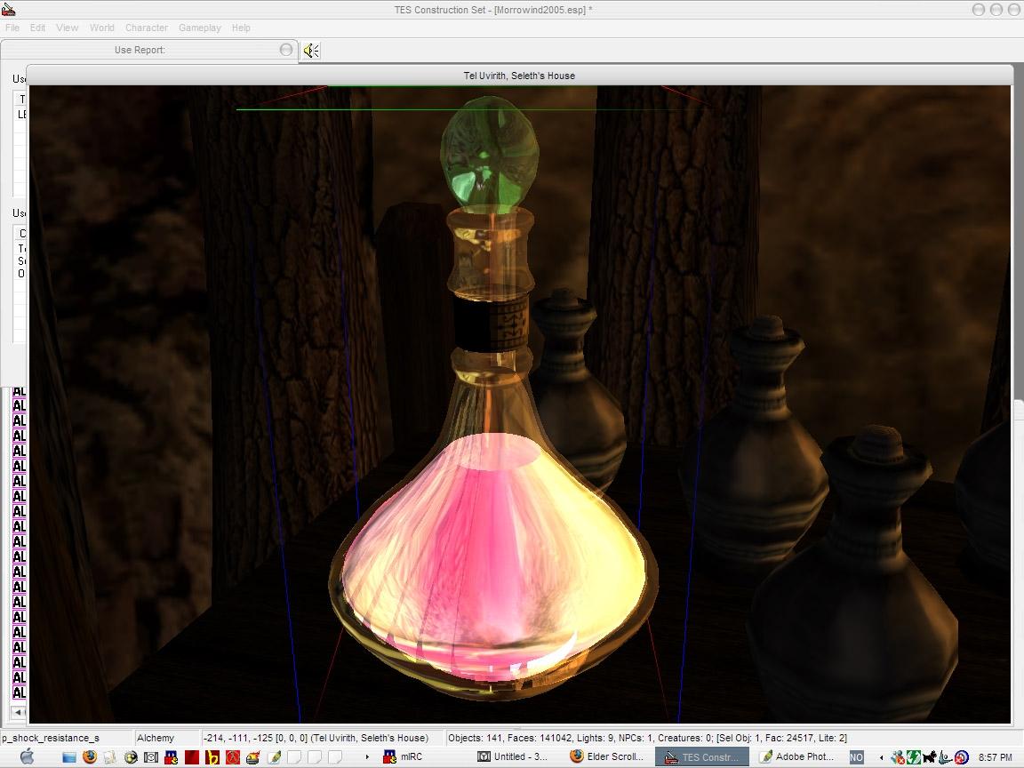Click the plain red square quick launch icon

click(x=192, y=757)
